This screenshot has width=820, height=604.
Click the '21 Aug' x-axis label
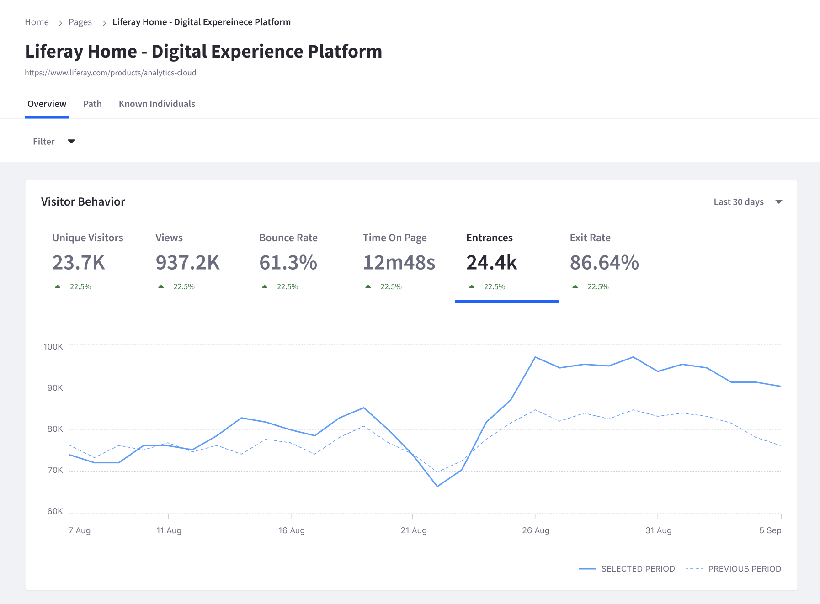(414, 530)
